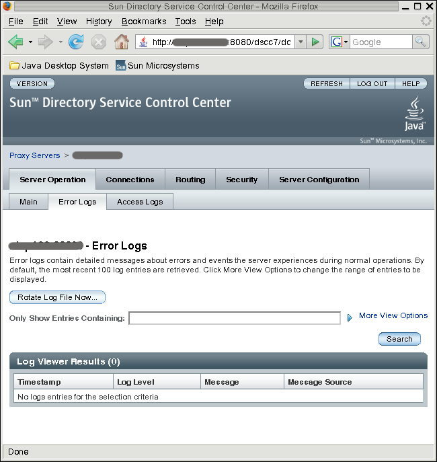This screenshot has width=437, height=462.
Task: Click the activity throbber icon
Action: tap(426, 21)
